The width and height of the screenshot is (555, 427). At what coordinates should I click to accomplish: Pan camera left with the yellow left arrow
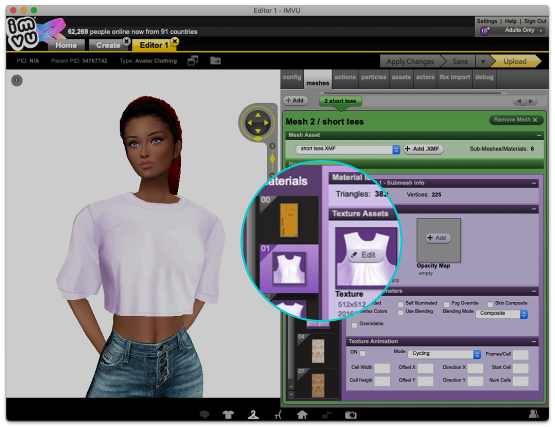(x=249, y=123)
